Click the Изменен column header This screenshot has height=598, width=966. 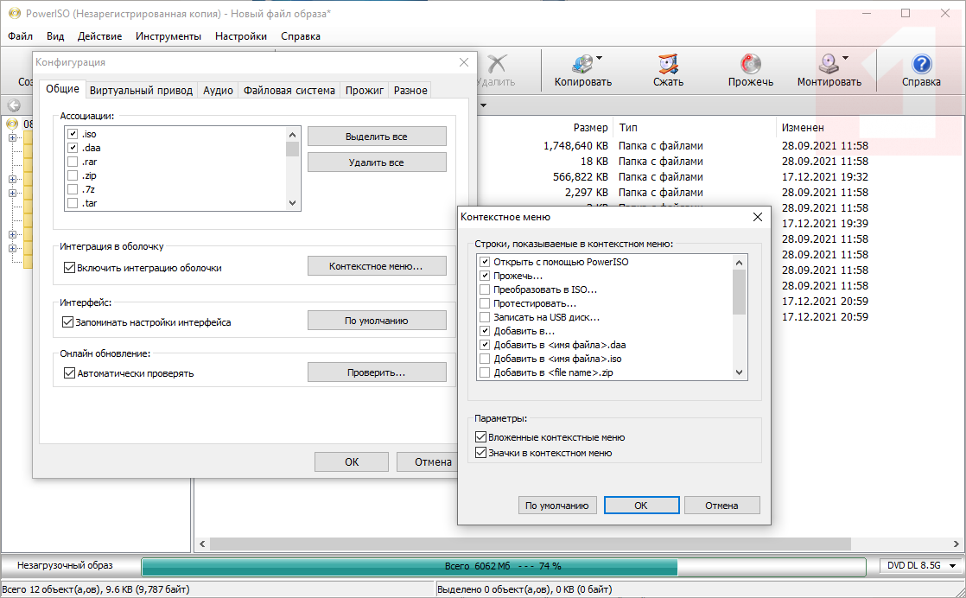[802, 128]
